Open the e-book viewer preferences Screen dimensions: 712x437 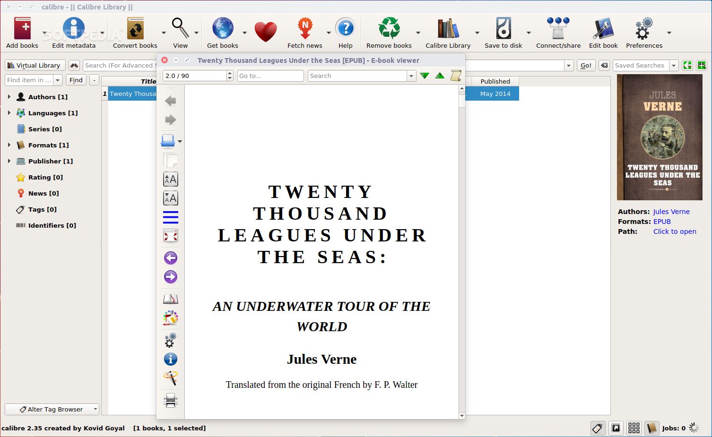coord(170,341)
